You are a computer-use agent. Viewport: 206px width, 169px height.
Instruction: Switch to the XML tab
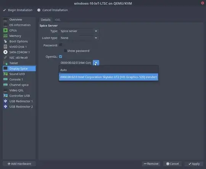pyautogui.click(x=58, y=20)
